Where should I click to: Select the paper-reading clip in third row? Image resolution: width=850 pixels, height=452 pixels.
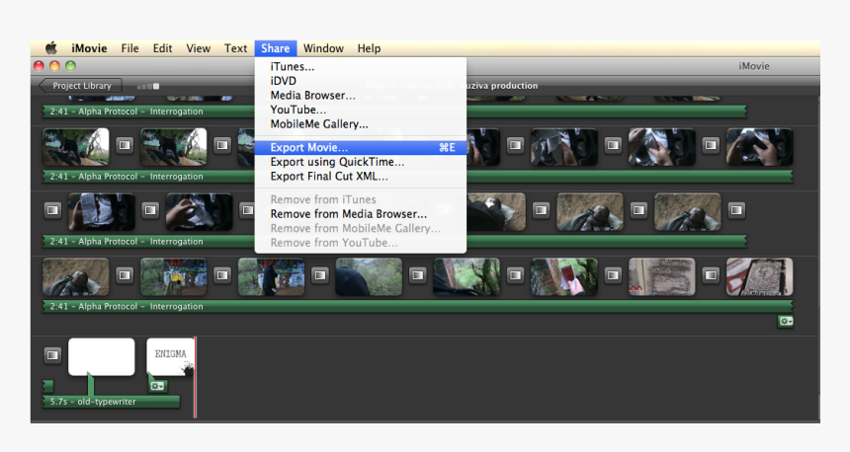102,211
